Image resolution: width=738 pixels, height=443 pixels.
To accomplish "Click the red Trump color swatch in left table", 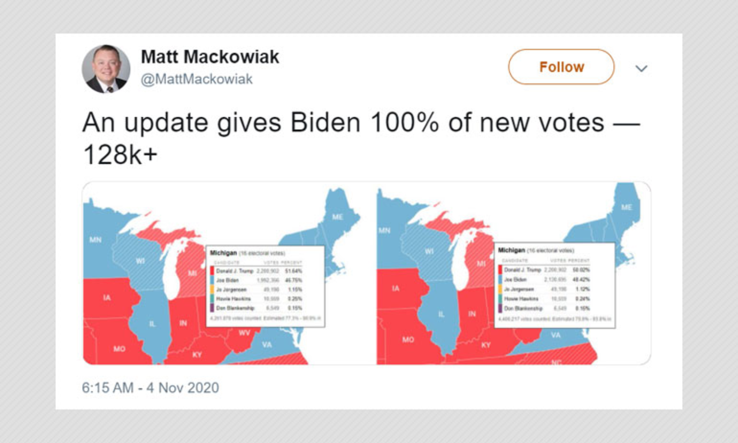I will click(212, 271).
